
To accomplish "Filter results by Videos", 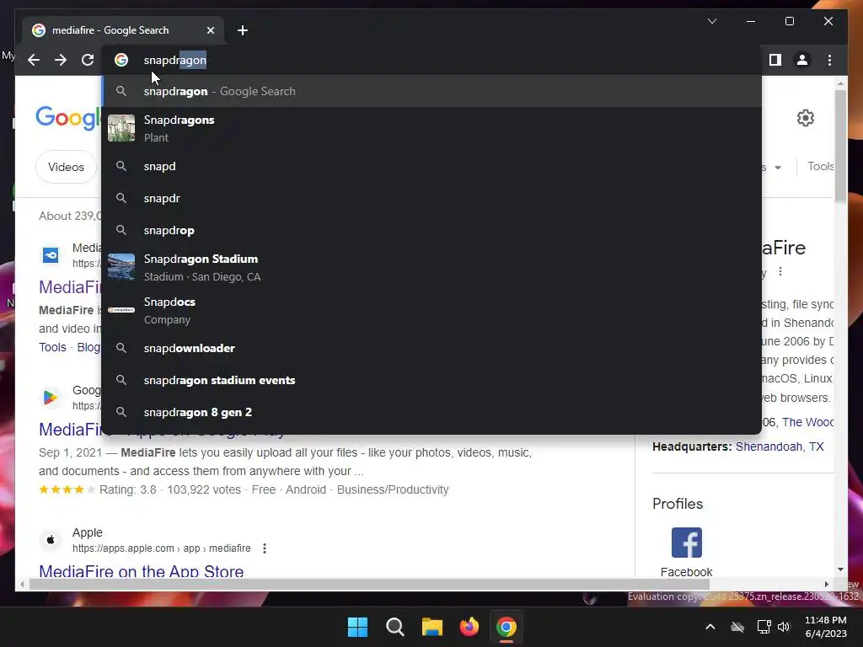I will tap(66, 167).
